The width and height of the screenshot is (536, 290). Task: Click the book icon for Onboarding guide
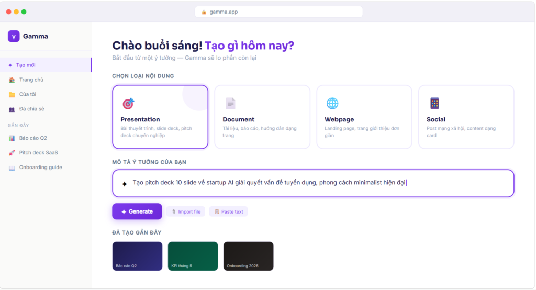pyautogui.click(x=12, y=168)
